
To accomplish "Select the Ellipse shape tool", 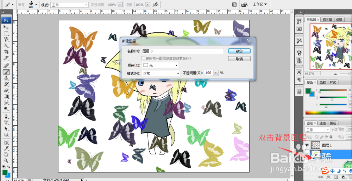I will click(x=6, y=134).
